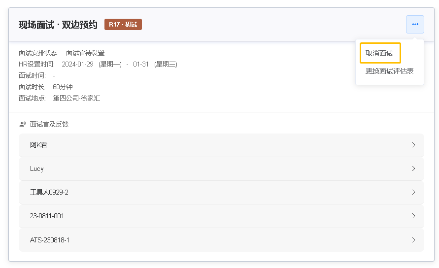Click the 现场面试·双边预约 title
The width and height of the screenshot is (439, 268).
coord(58,25)
